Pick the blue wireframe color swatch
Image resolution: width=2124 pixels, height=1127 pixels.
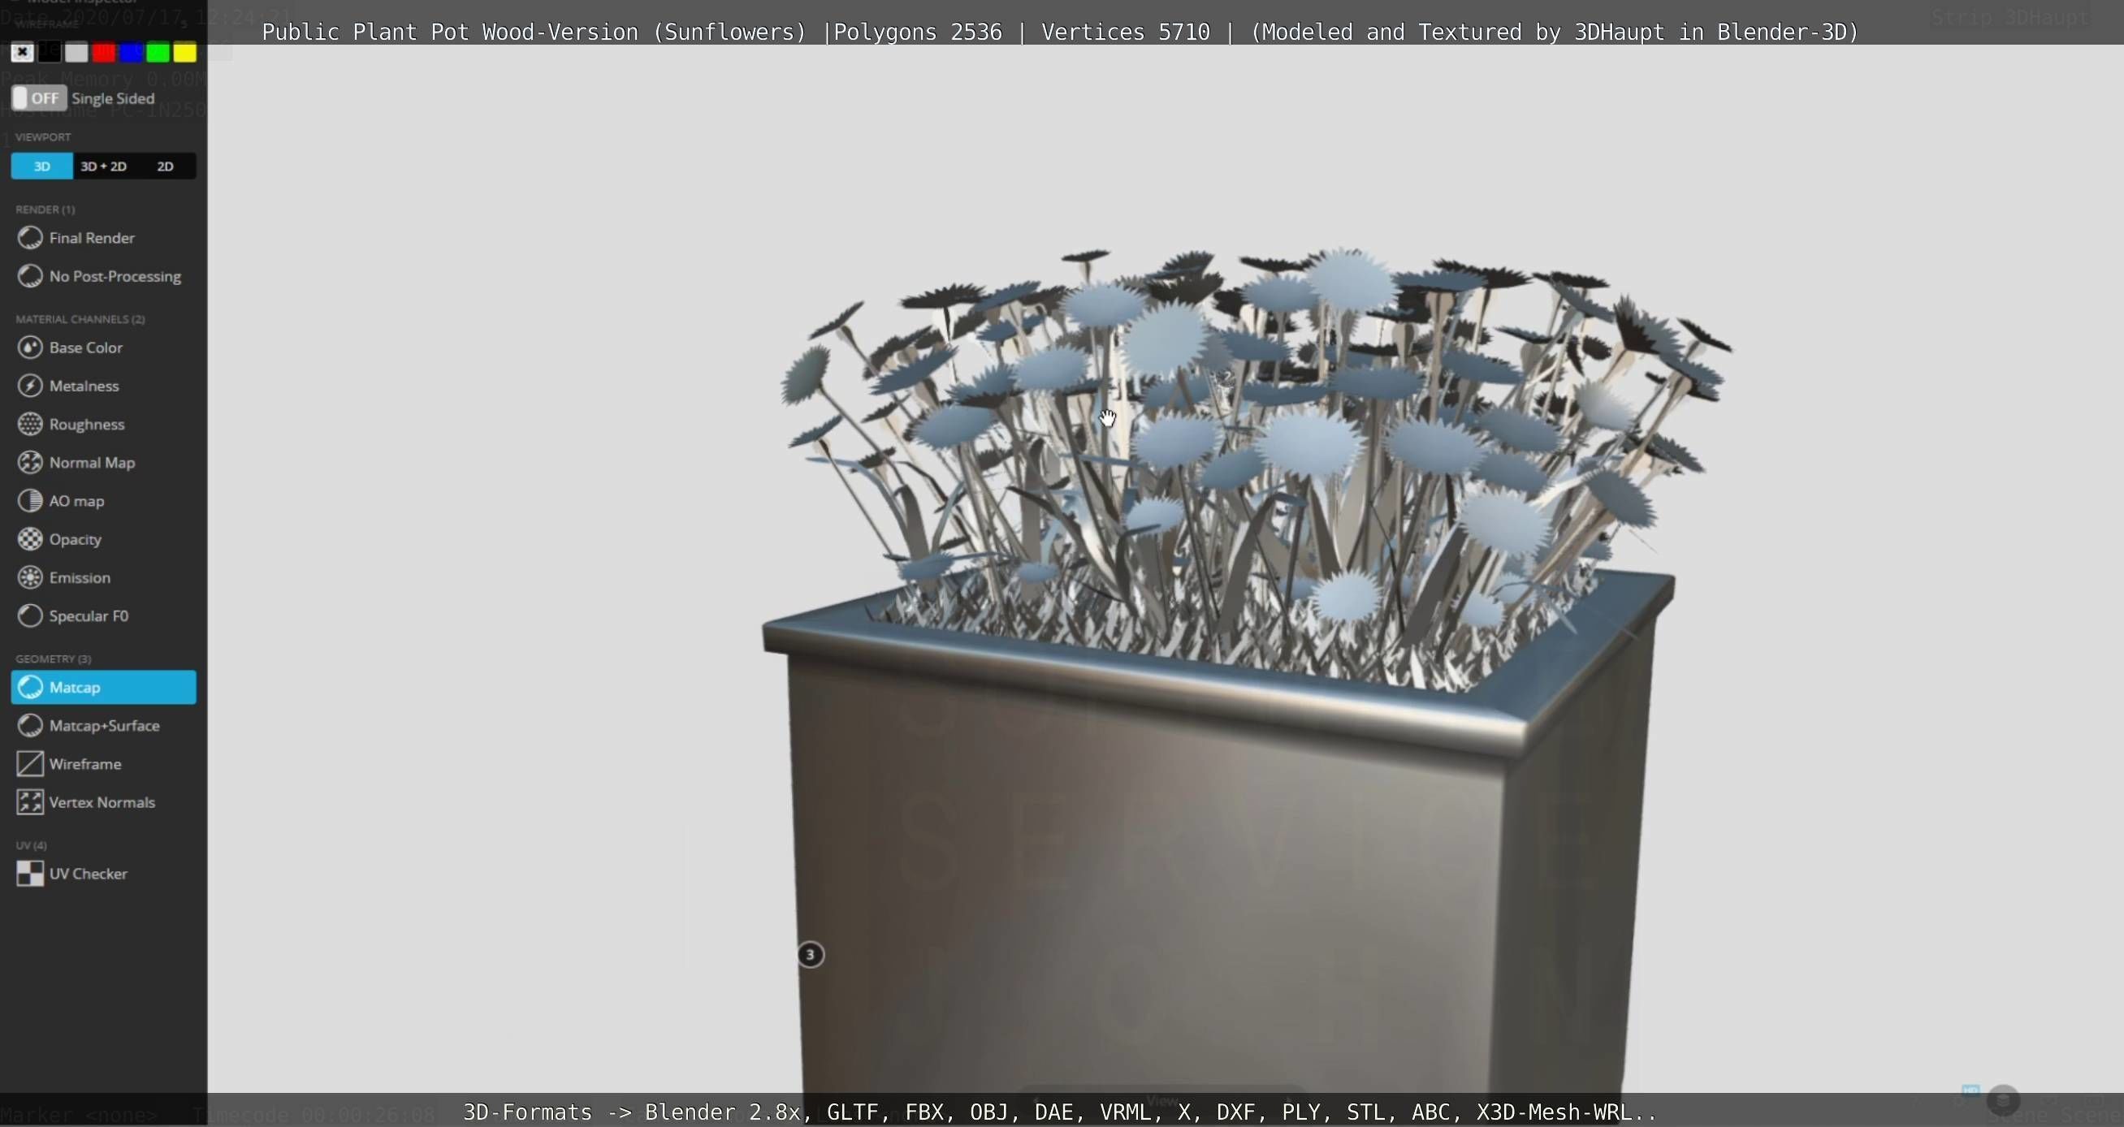(131, 53)
